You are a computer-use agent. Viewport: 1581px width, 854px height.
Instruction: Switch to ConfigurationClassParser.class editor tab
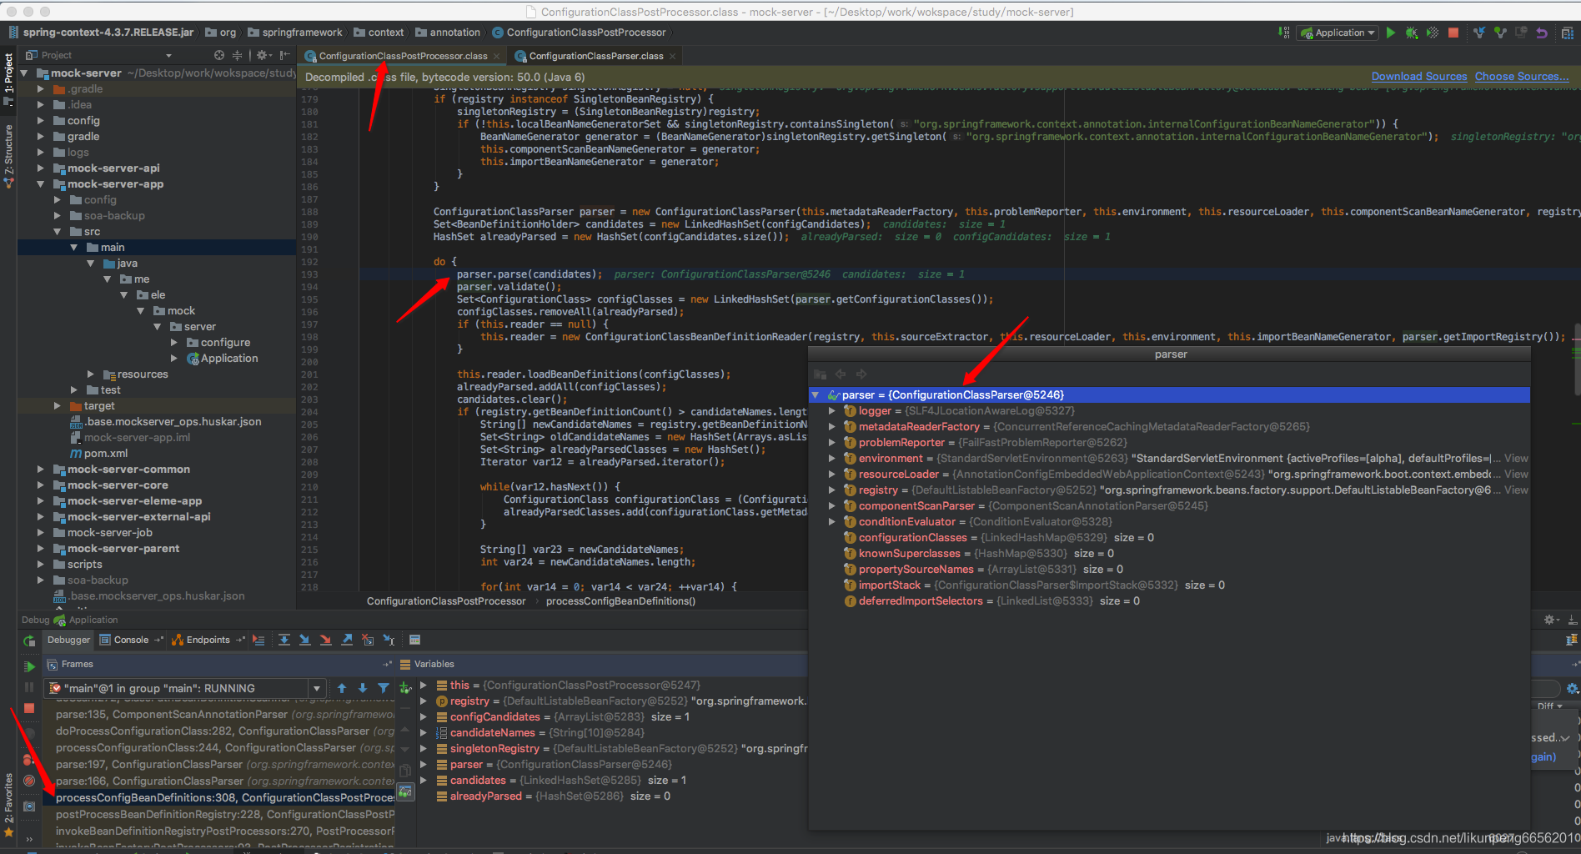(595, 56)
